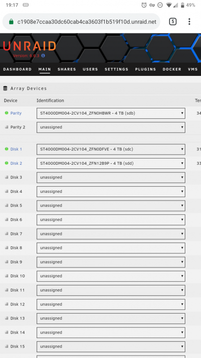Go to the Dashboard tab
The width and height of the screenshot is (201, 358).
pyautogui.click(x=17, y=69)
